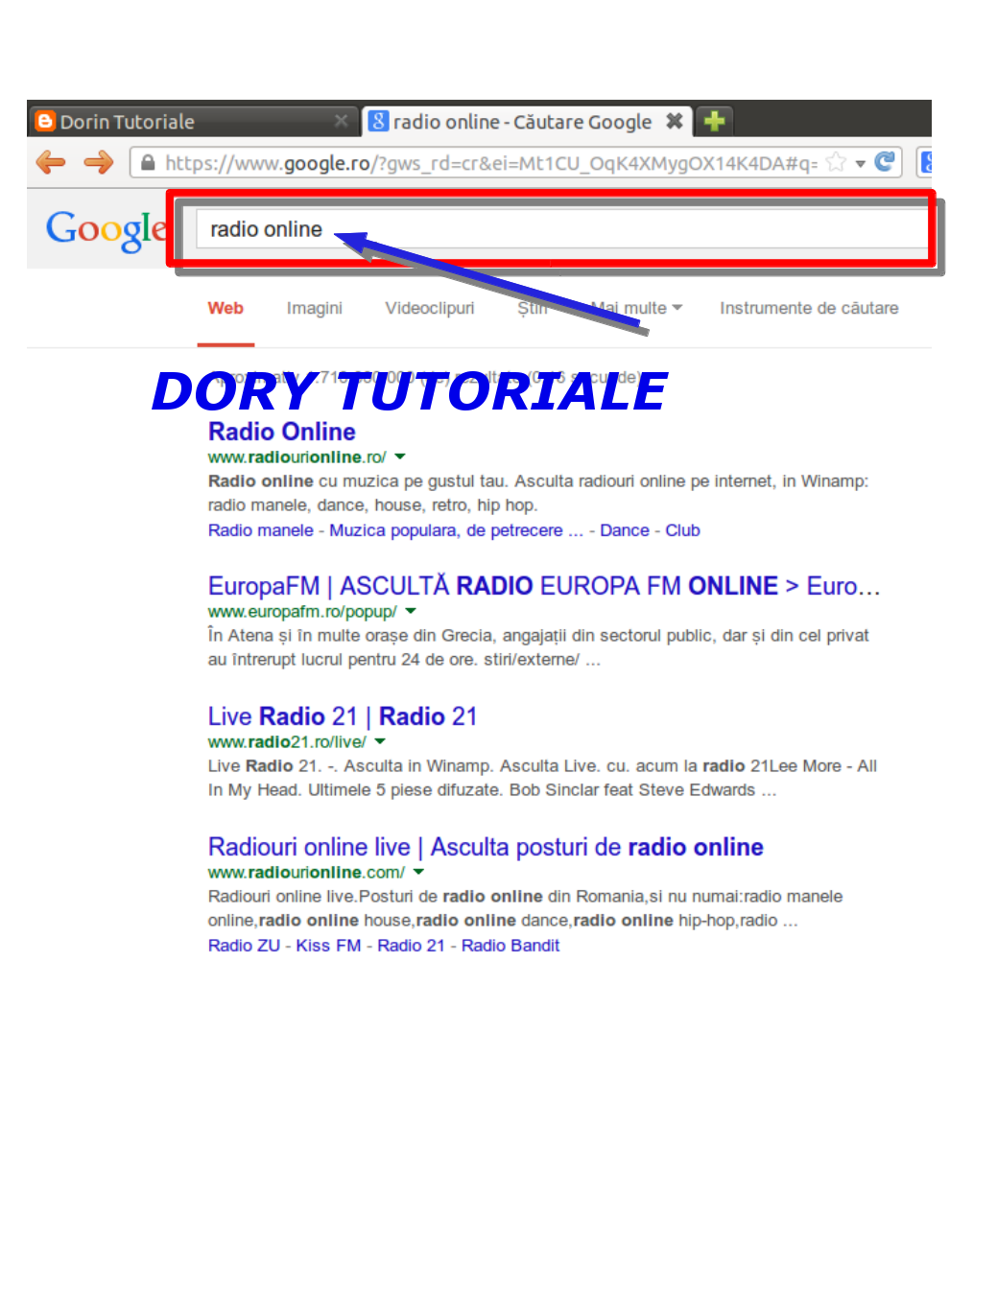Open the Google logo homepage link
The height and width of the screenshot is (1289, 997).
tap(107, 230)
